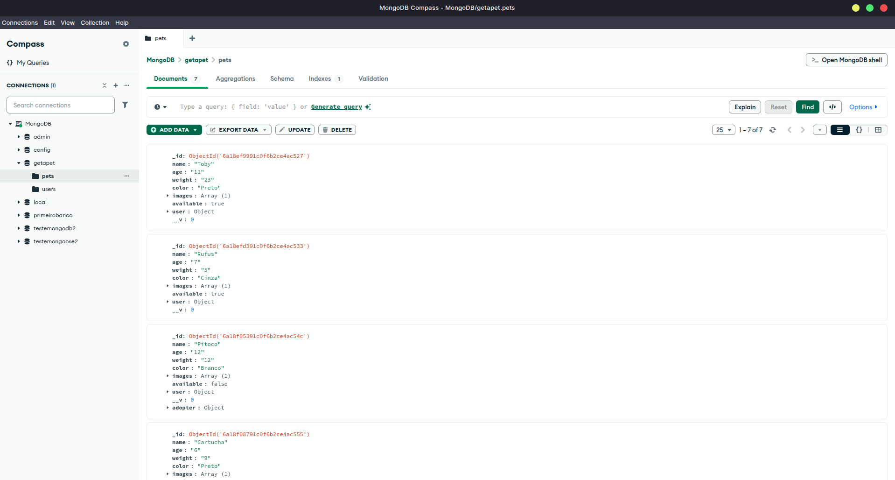This screenshot has width=895, height=480.
Task: Open the Collection menu
Action: (95, 22)
